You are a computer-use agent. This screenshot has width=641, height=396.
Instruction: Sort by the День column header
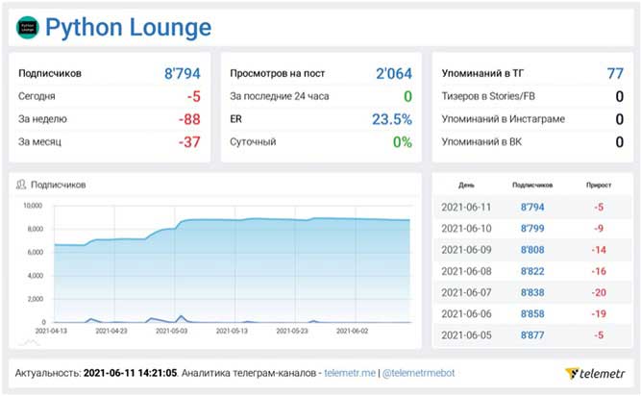[x=465, y=184]
